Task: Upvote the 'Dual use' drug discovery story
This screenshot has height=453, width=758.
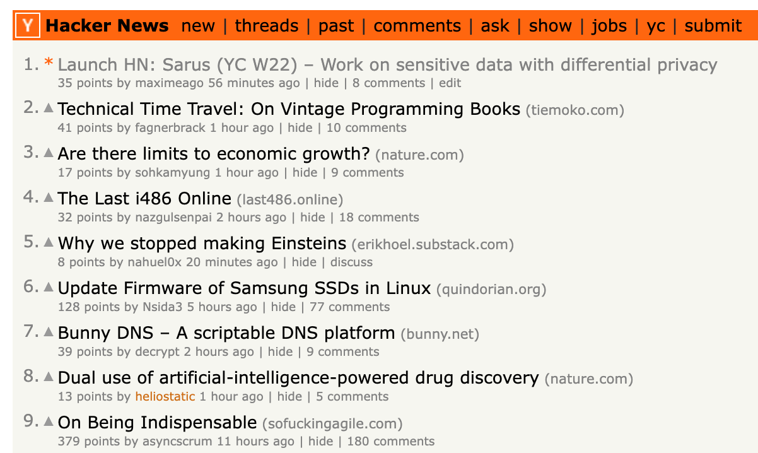Action: pyautogui.click(x=49, y=377)
